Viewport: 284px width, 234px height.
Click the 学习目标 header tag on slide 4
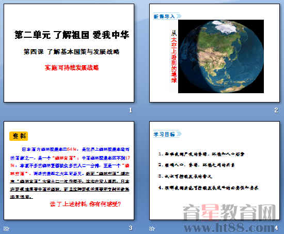167,134
